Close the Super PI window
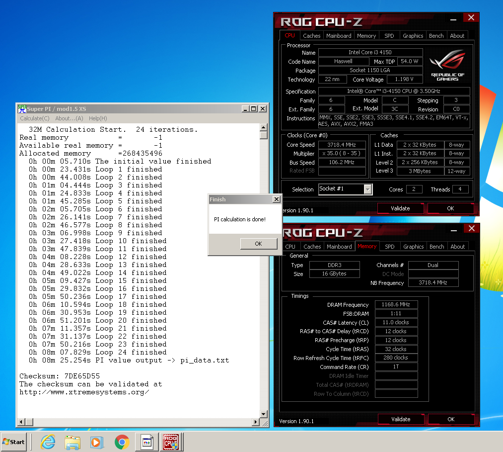 coord(263,109)
